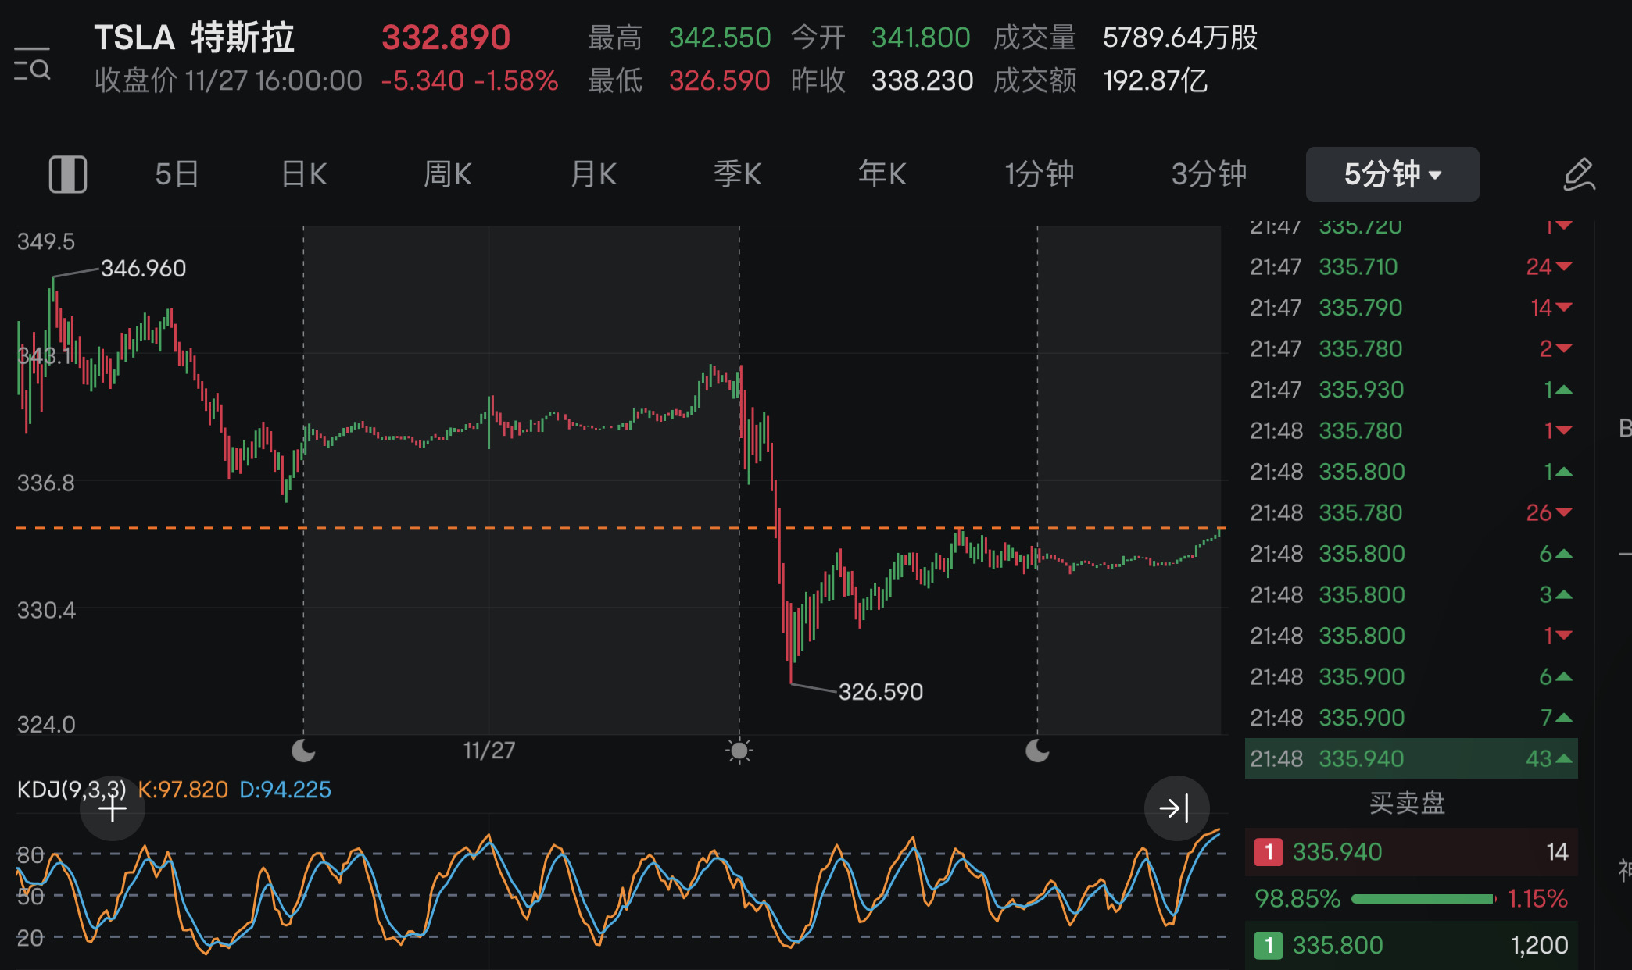Select the 3分钟 interval tab

(x=1208, y=174)
